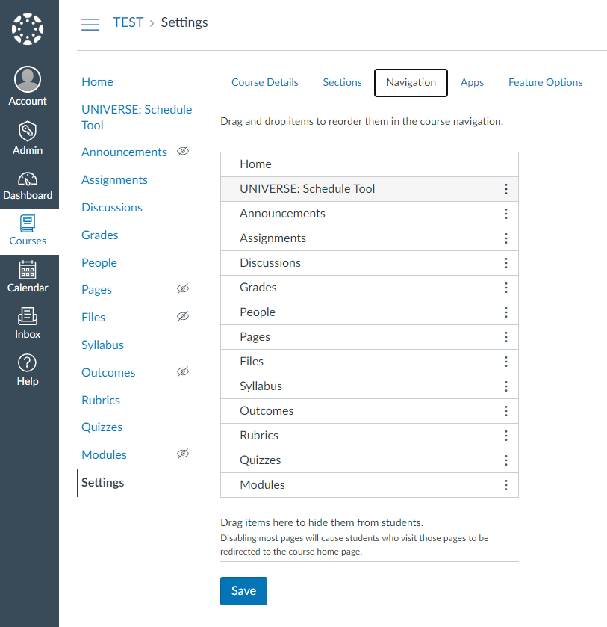The width and height of the screenshot is (607, 627).
Task: Open Pages in the course menu
Action: [97, 290]
